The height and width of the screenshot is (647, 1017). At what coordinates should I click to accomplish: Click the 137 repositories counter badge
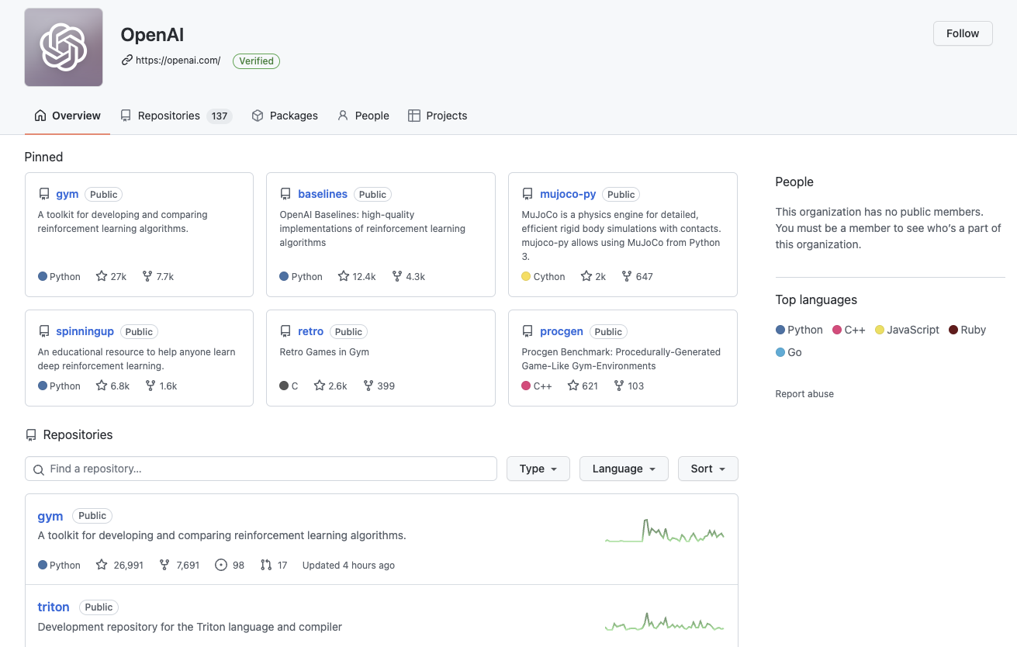[220, 116]
